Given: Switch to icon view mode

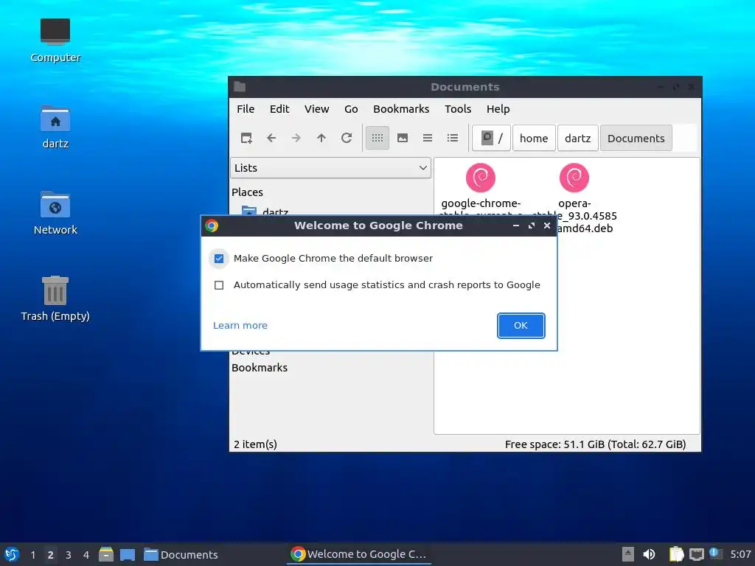Looking at the screenshot, I should pyautogui.click(x=377, y=138).
